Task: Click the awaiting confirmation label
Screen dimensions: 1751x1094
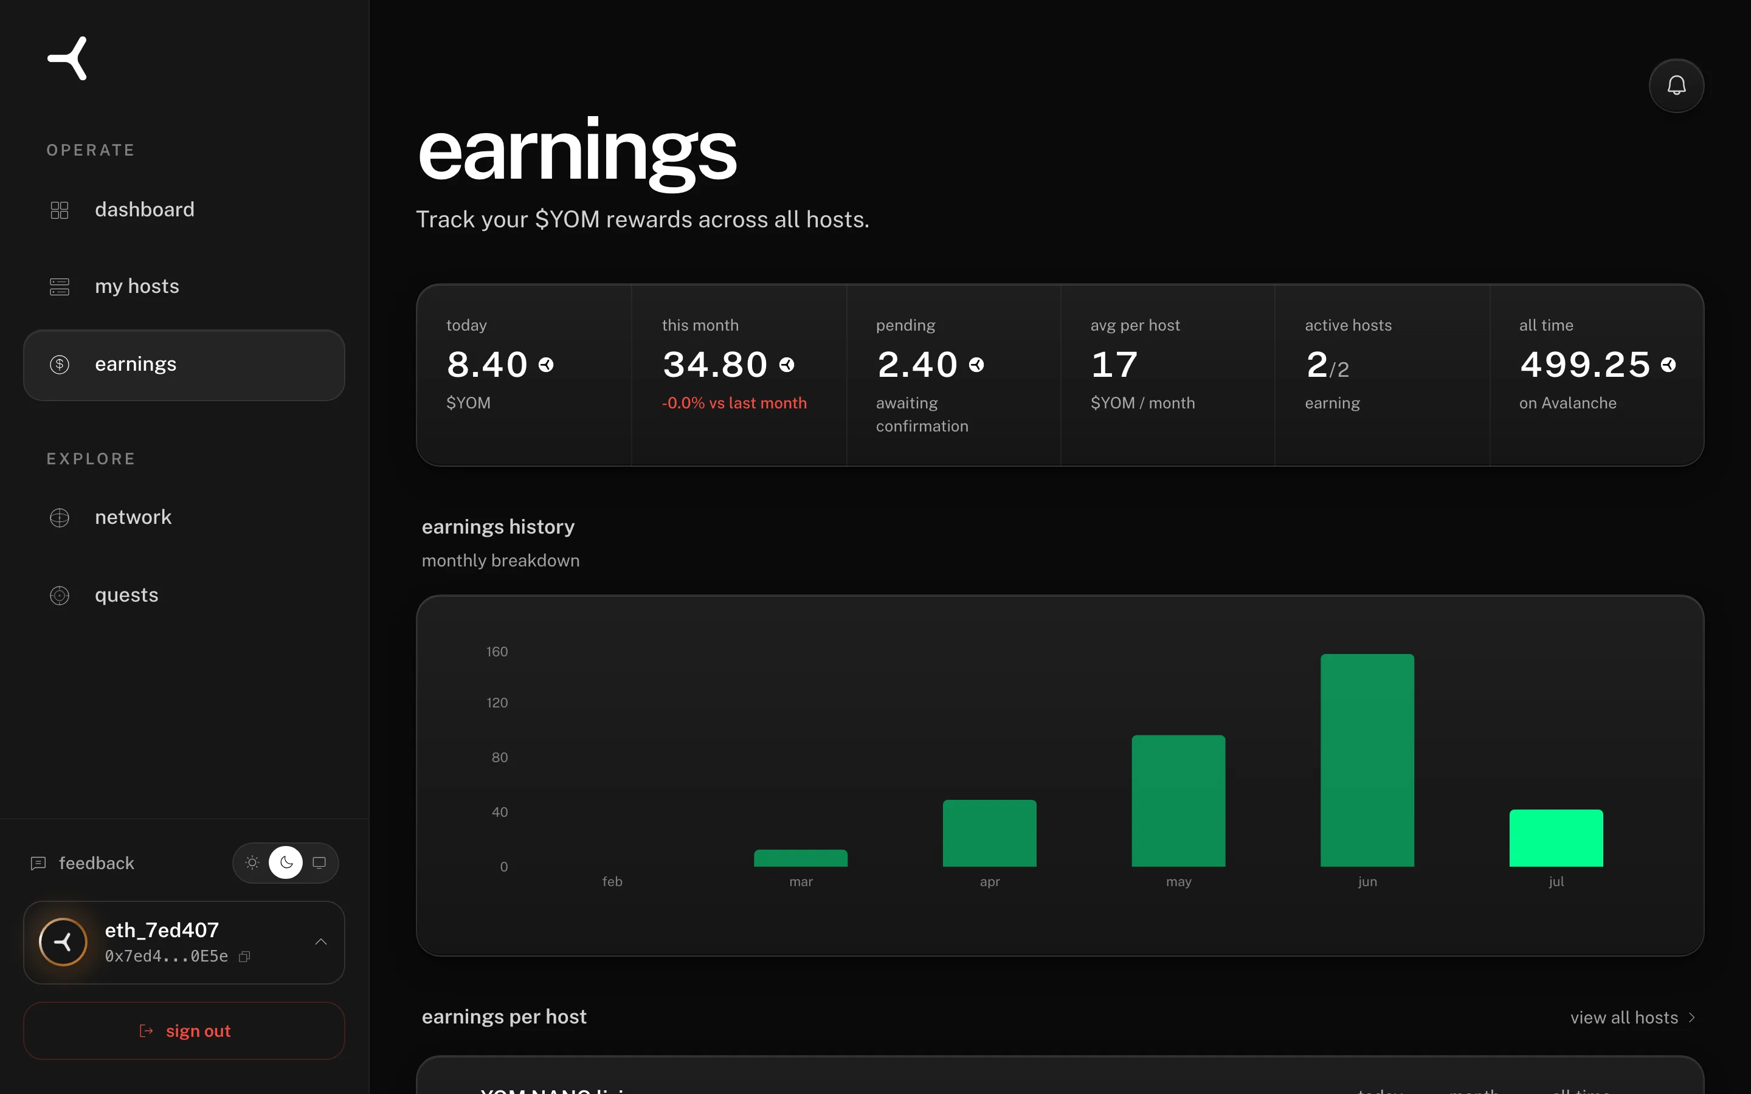Action: [922, 415]
